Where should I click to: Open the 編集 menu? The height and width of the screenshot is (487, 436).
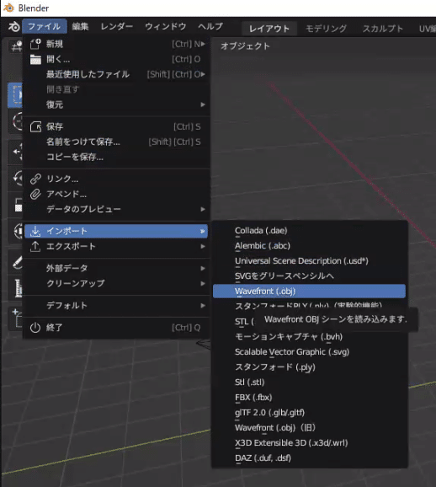tap(80, 27)
